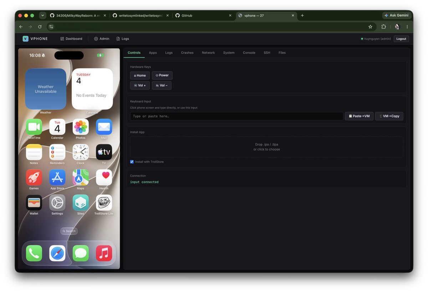Click the VPHONE logo icon
The width and height of the screenshot is (428, 292).
pos(25,39)
